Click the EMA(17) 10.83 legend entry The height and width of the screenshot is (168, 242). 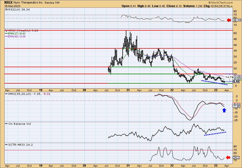(15, 34)
